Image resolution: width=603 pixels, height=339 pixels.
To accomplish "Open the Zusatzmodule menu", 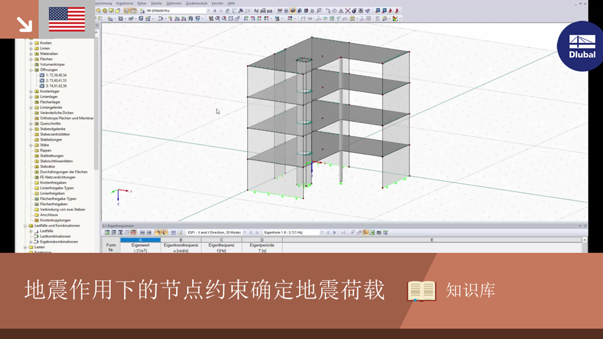I will [x=197, y=4].
